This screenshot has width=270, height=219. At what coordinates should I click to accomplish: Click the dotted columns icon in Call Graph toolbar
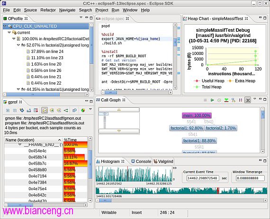[x=241, y=100]
